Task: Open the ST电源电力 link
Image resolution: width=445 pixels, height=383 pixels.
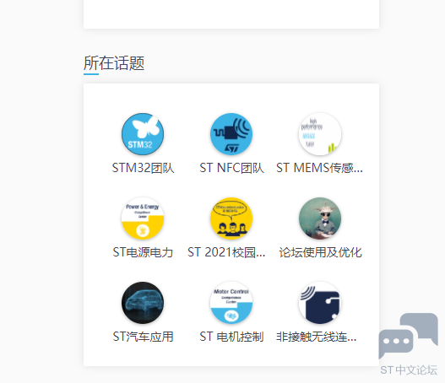Action: pos(143,252)
